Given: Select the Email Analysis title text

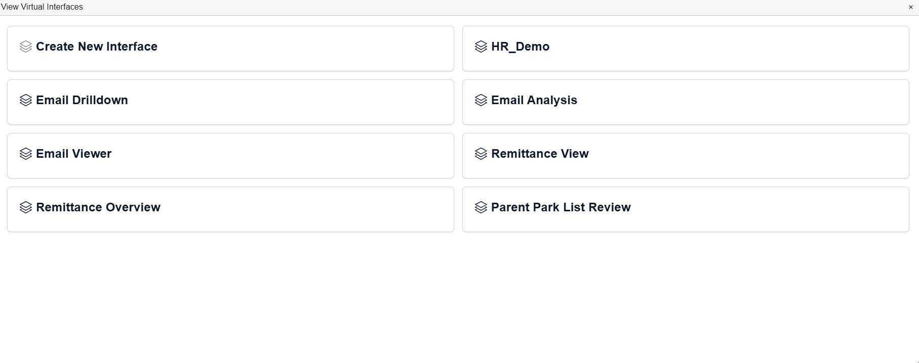Looking at the screenshot, I should pos(534,100).
